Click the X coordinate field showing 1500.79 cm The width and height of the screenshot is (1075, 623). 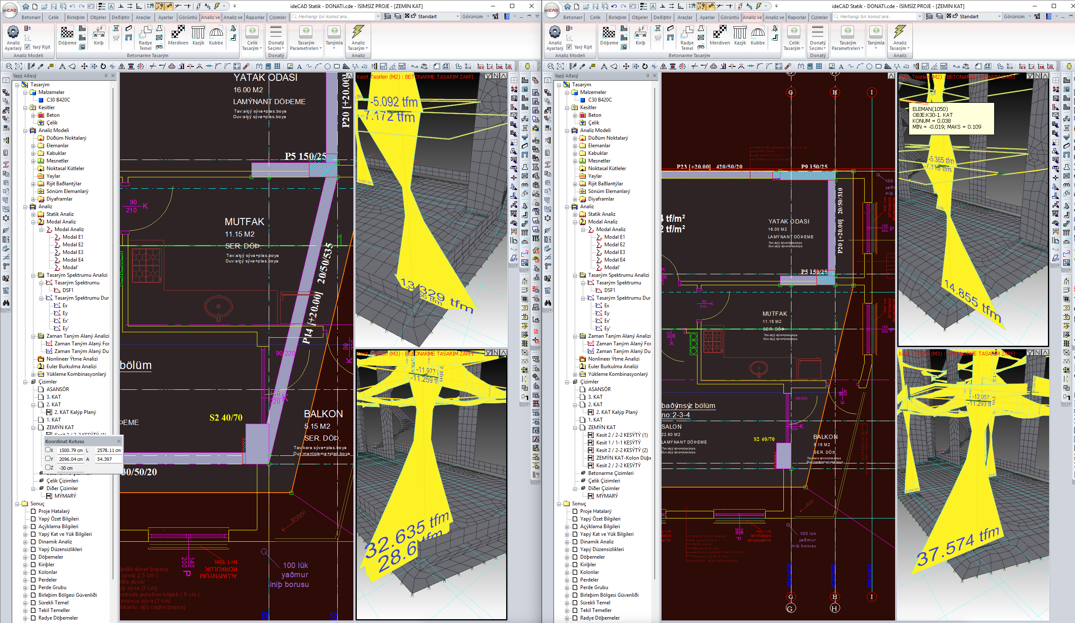(70, 450)
